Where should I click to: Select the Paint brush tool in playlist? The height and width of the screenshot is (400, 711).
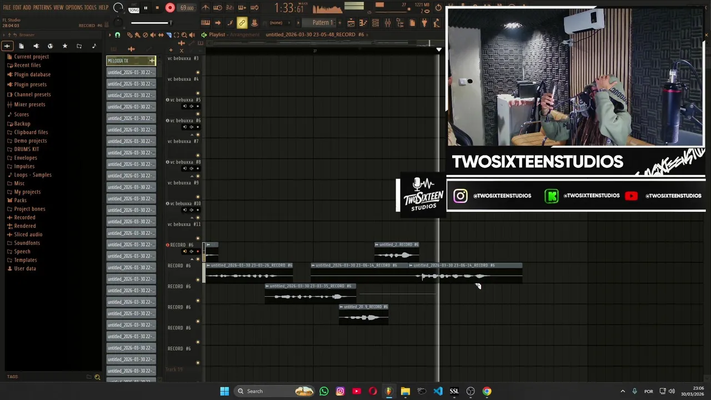[137, 34]
